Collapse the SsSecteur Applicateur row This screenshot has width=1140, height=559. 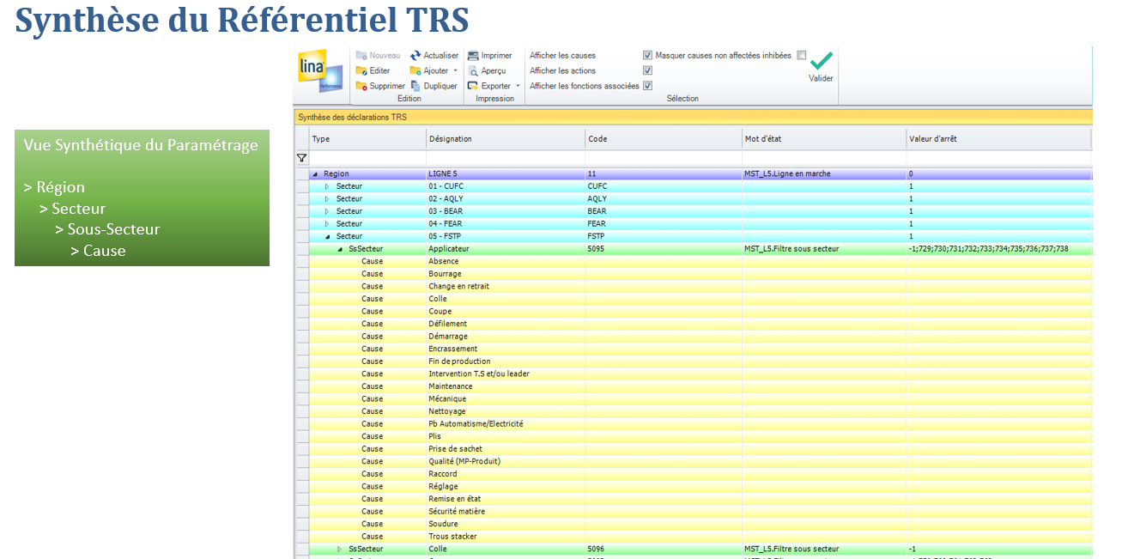tap(340, 249)
